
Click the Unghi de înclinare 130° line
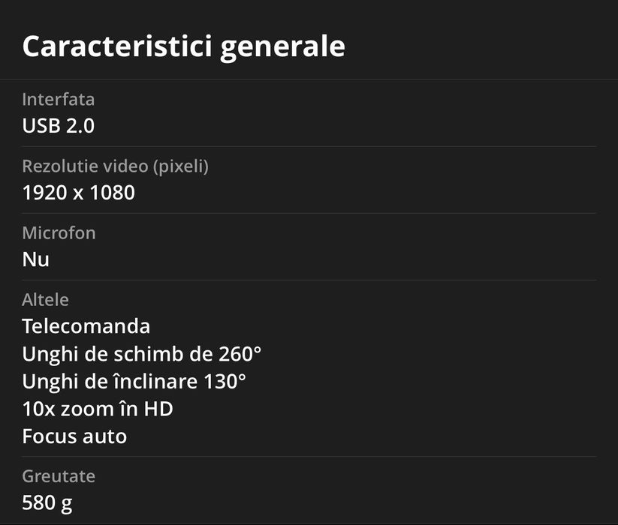134,381
